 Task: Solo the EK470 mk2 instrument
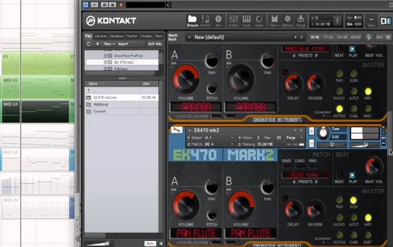point(311,131)
